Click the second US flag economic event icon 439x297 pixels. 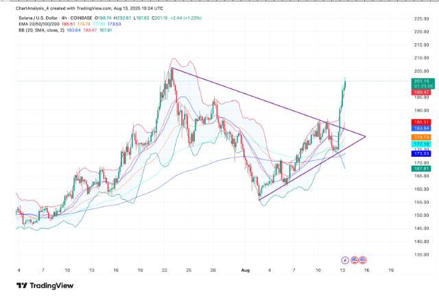[361, 260]
